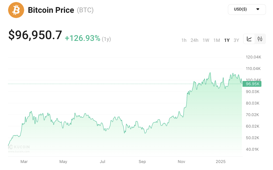Click the $96,950.7 price figure
This screenshot has height=170, width=273.
click(35, 35)
